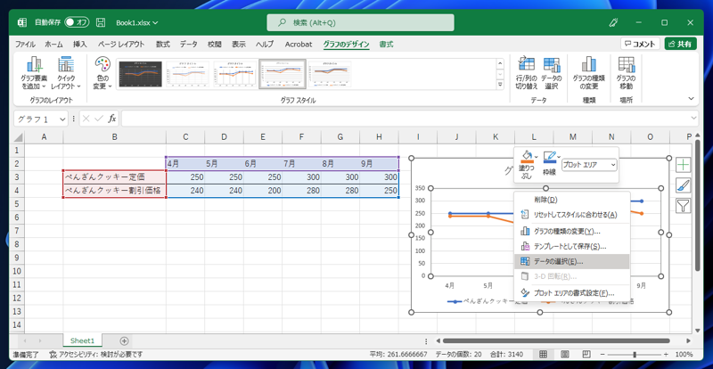This screenshot has height=369, width=713.
Task: Expand the formula bar chevron
Action: point(694,119)
